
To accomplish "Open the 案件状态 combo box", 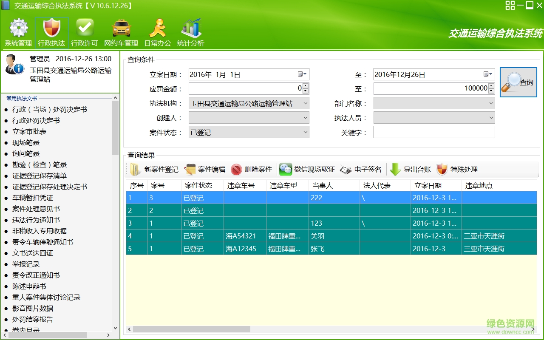I will [x=305, y=132].
